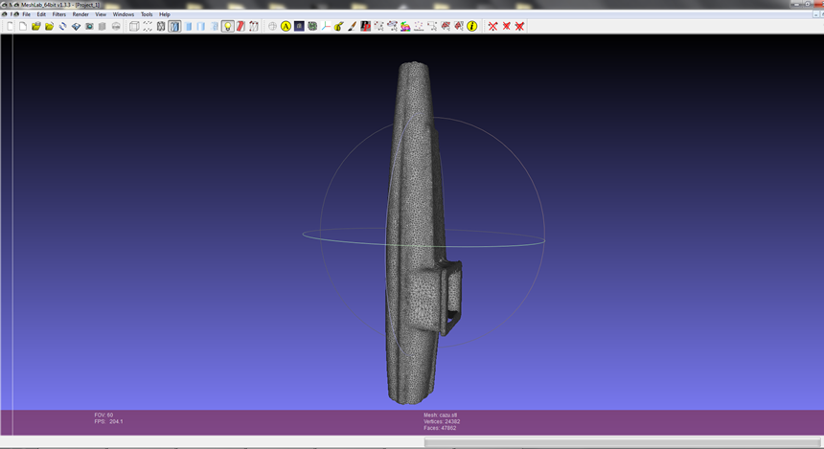Delete selected vertices

492,26
